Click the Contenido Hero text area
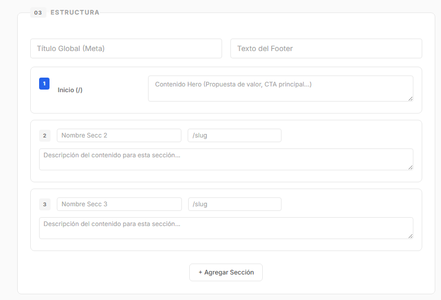The height and width of the screenshot is (300, 441). [x=280, y=88]
